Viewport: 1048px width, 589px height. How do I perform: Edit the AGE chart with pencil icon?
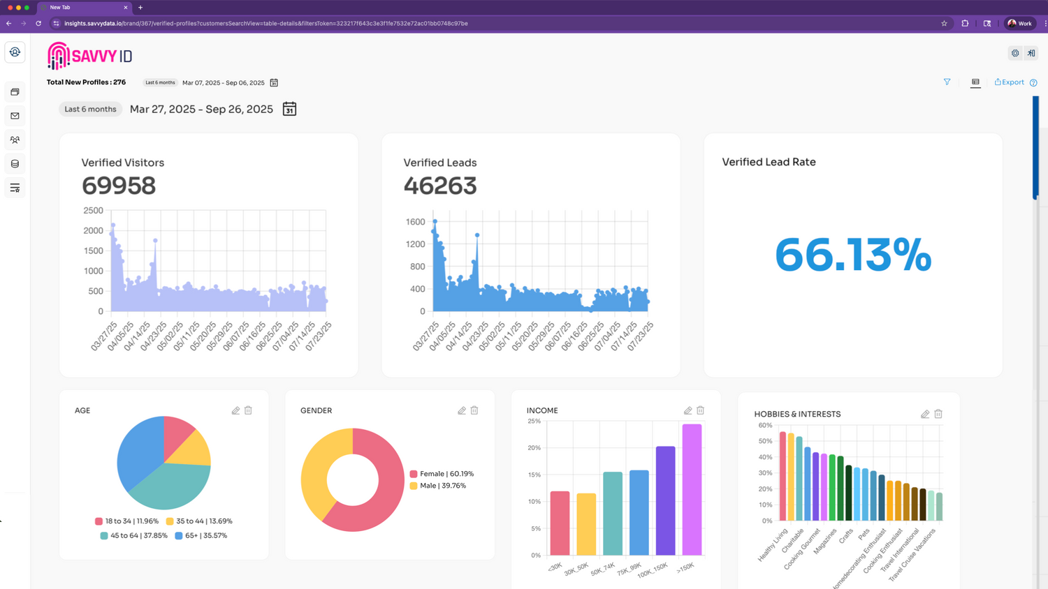coord(235,410)
